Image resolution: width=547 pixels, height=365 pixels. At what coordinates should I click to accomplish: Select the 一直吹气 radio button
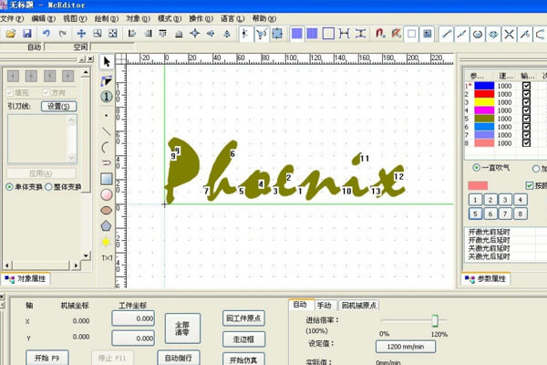pos(476,168)
